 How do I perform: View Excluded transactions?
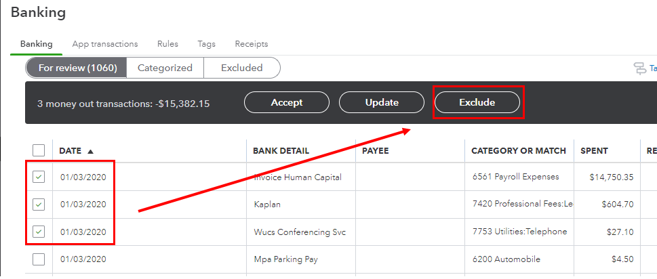[241, 68]
